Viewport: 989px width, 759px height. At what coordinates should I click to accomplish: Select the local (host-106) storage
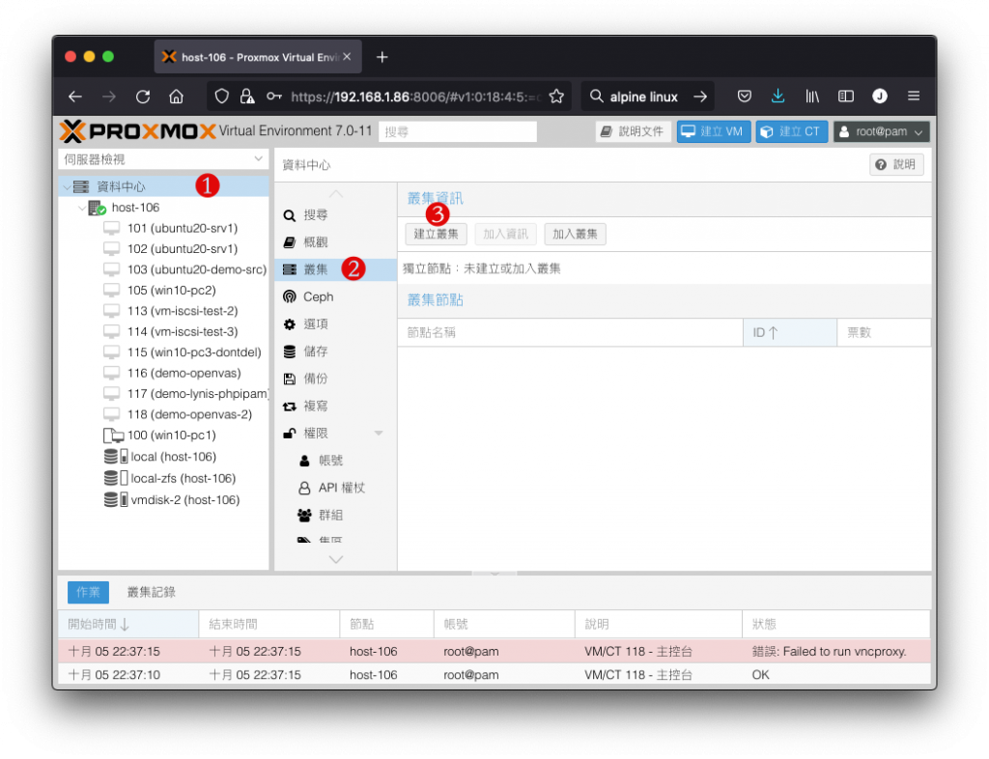coord(164,457)
